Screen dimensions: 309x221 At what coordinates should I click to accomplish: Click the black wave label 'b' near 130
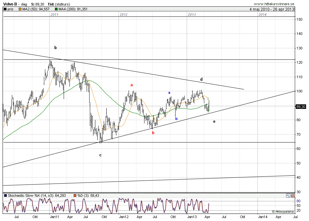pyautogui.click(x=56, y=47)
